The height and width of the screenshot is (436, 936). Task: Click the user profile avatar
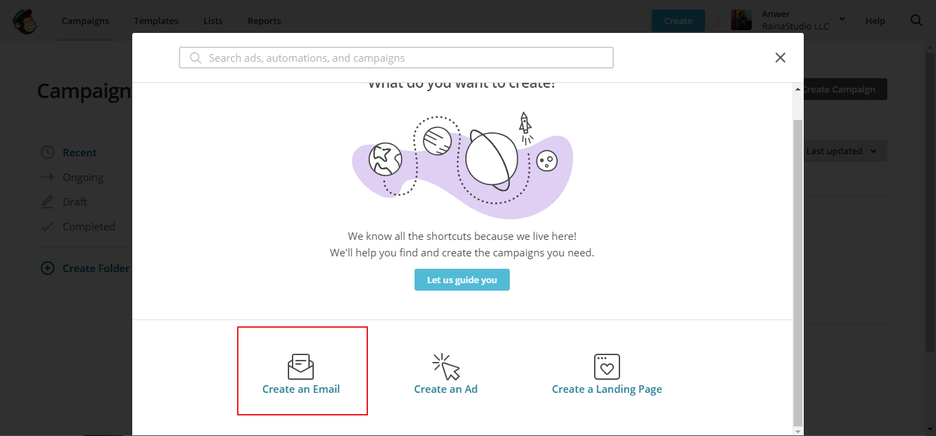741,21
